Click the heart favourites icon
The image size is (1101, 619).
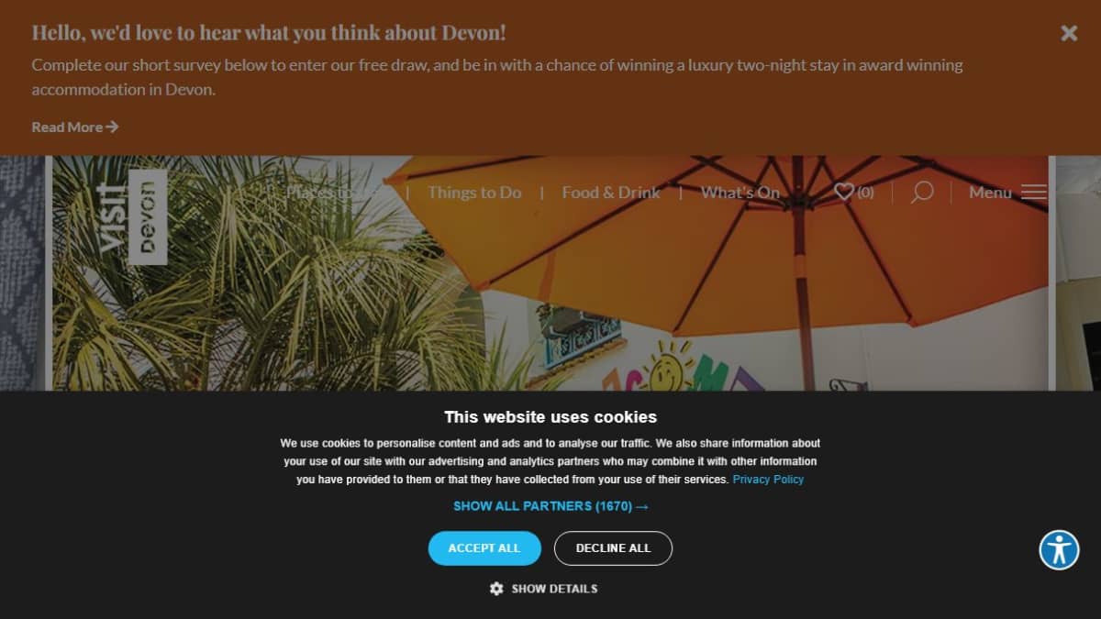(x=844, y=192)
